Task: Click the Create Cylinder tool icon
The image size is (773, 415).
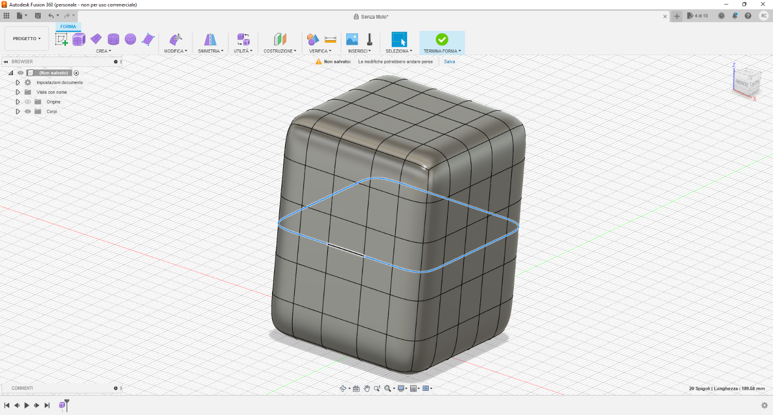Action: [x=113, y=39]
